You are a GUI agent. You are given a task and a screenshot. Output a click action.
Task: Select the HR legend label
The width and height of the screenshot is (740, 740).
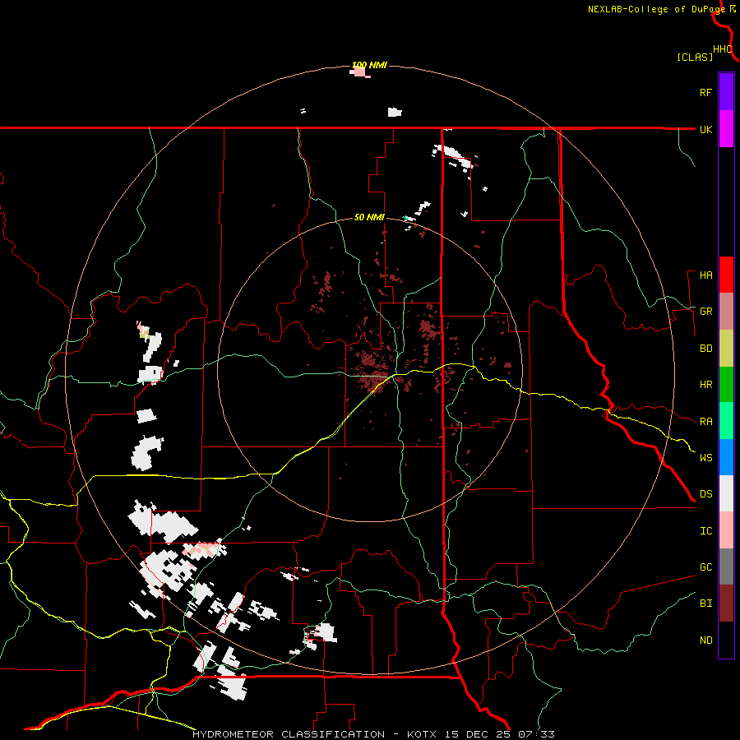pyautogui.click(x=706, y=385)
